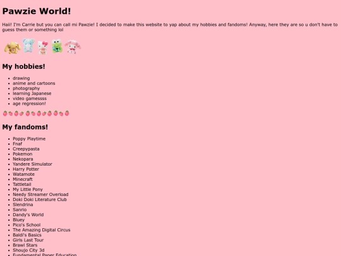
Task: Click the My fandoms! heading
Action: click(25, 127)
